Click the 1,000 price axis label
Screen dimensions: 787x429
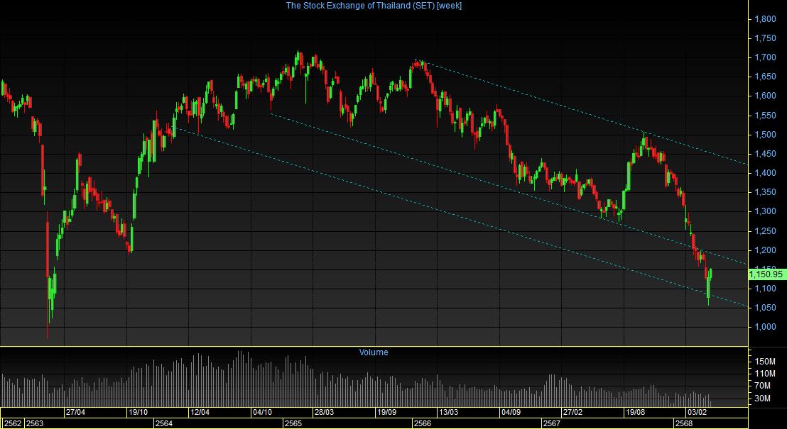(x=766, y=327)
